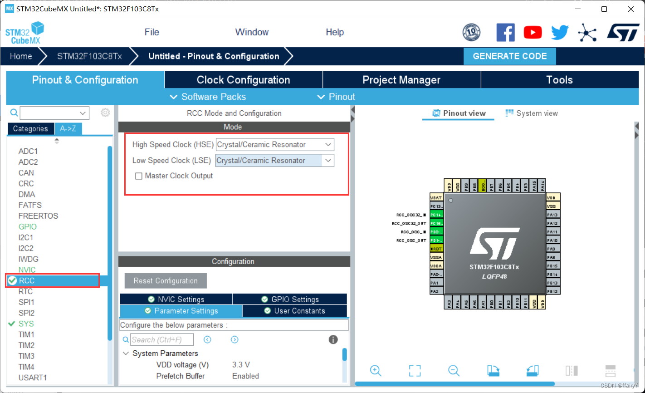Switch to the Project Manager tab

pos(401,80)
